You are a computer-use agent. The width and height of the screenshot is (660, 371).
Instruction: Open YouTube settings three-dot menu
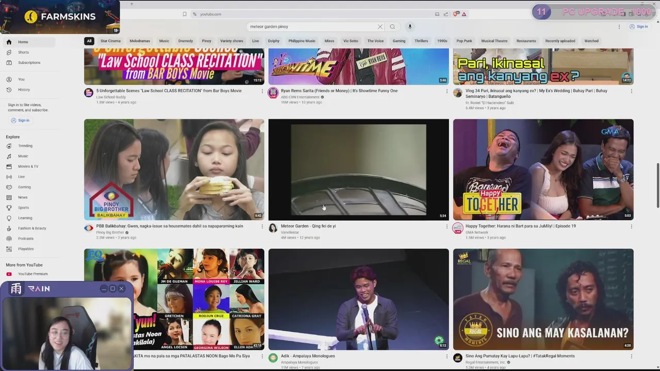[x=619, y=27]
